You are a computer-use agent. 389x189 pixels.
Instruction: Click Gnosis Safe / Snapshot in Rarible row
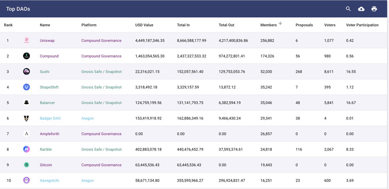(101, 149)
